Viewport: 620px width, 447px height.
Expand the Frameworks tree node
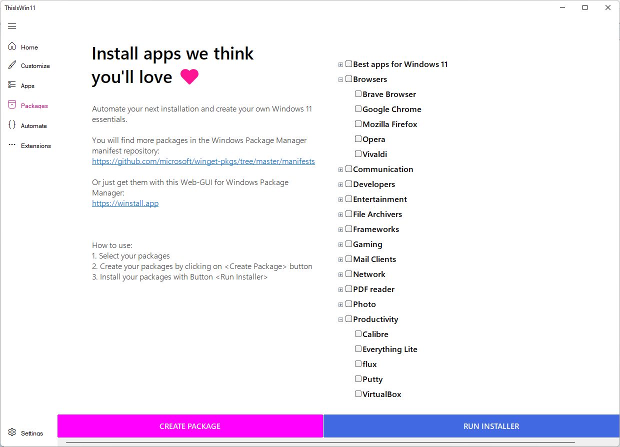click(x=340, y=229)
